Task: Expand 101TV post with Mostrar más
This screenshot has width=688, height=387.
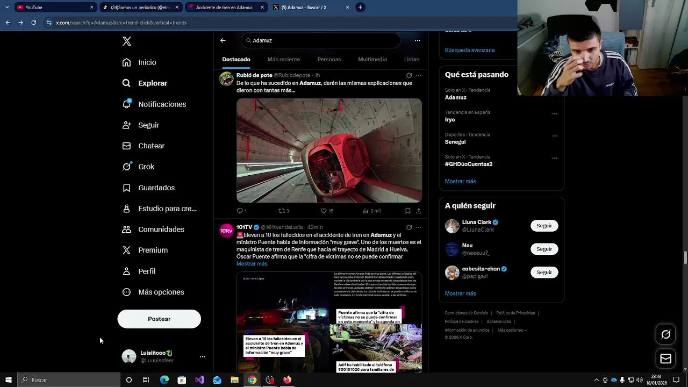Action: pyautogui.click(x=252, y=264)
